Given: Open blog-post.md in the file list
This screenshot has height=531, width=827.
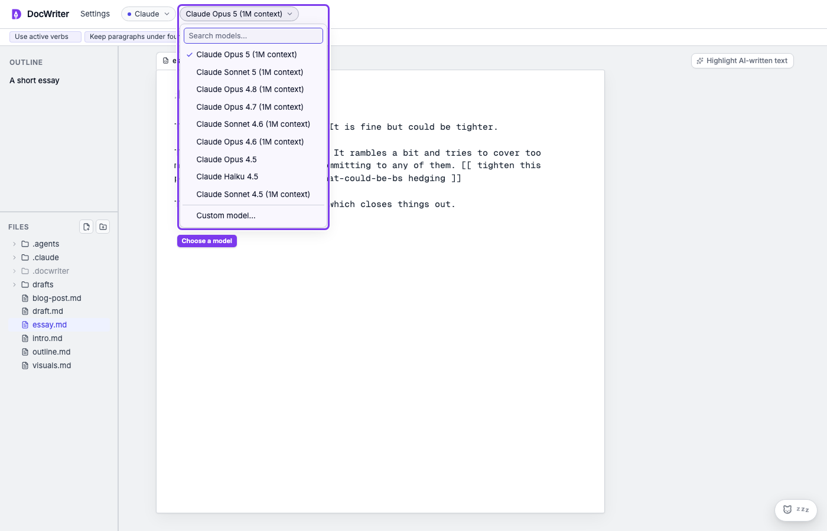Looking at the screenshot, I should pyautogui.click(x=59, y=298).
